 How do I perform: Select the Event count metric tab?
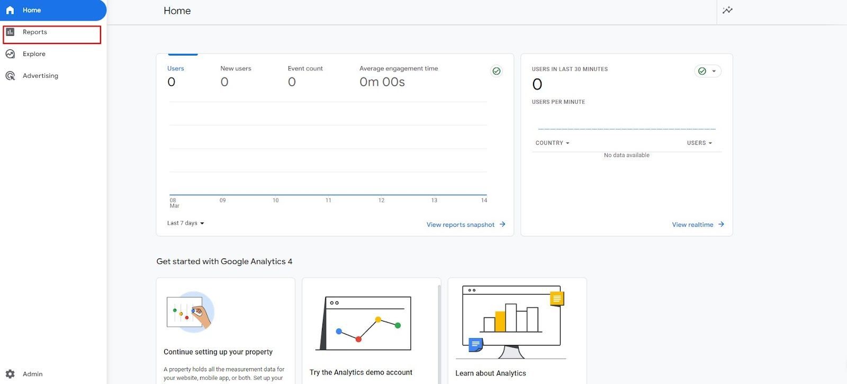pos(305,76)
